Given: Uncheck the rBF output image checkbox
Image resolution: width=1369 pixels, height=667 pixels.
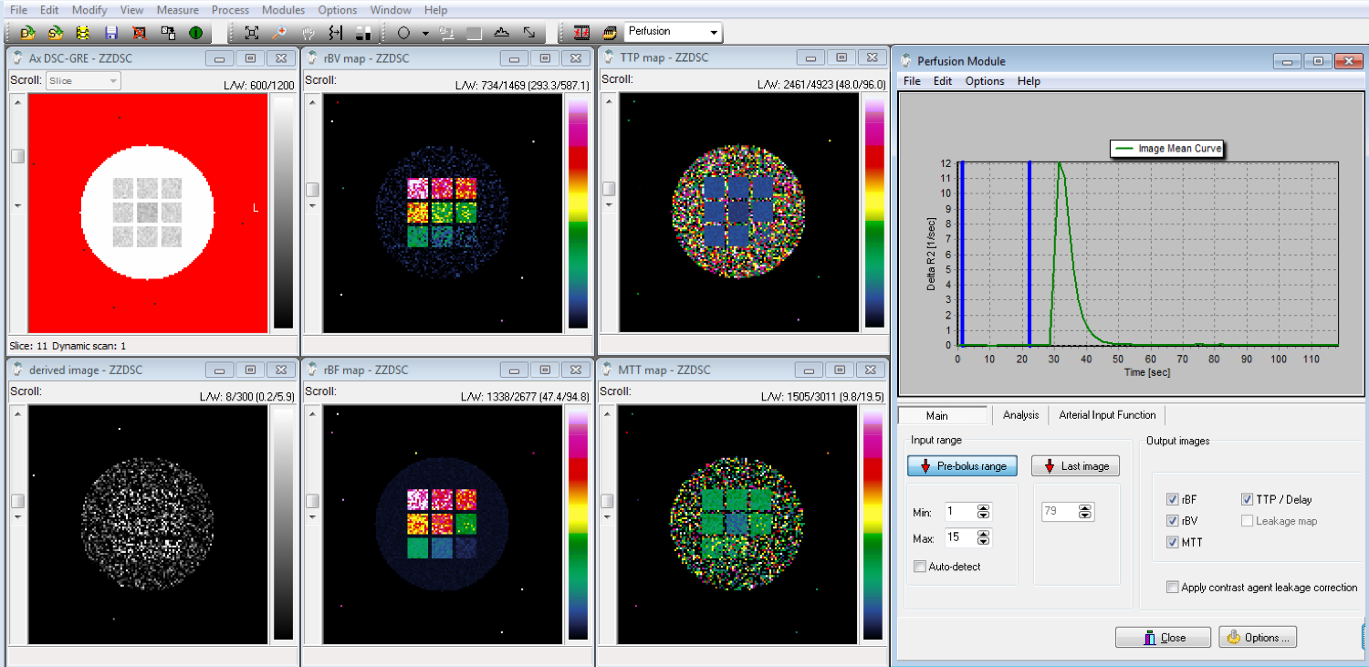Looking at the screenshot, I should tap(1173, 500).
